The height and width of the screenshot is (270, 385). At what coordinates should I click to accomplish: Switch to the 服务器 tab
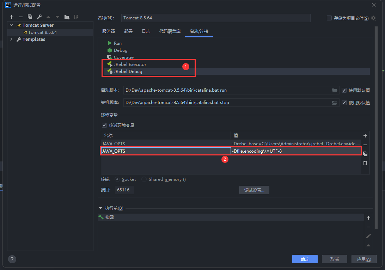109,31
